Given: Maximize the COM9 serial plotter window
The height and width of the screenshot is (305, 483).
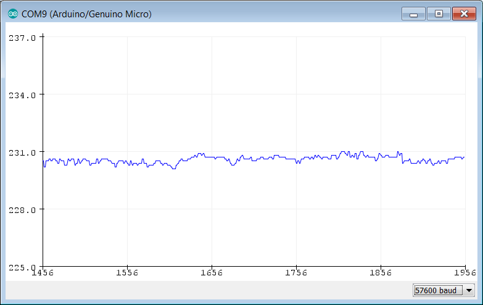Looking at the screenshot, I should (x=439, y=14).
